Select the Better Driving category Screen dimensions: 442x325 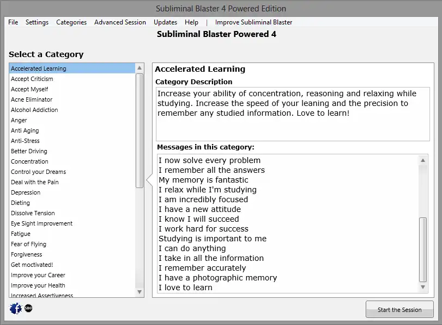(72, 151)
